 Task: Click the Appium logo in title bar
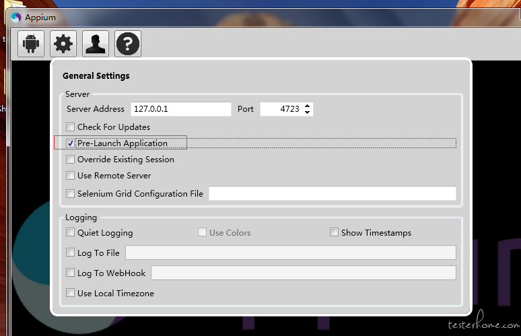click(16, 18)
